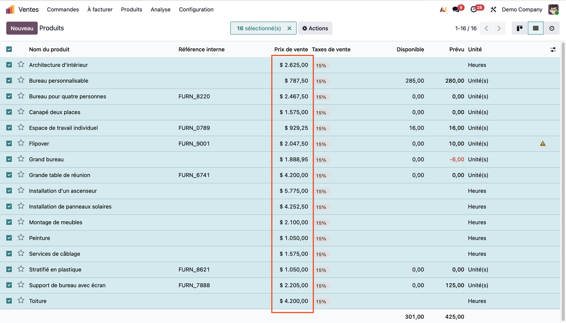566x323 pixels.
Task: Open the Analyse menu
Action: coord(160,9)
